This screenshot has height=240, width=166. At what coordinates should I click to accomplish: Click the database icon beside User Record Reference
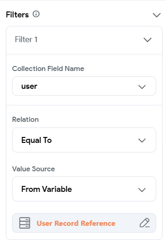pyautogui.click(x=25, y=223)
